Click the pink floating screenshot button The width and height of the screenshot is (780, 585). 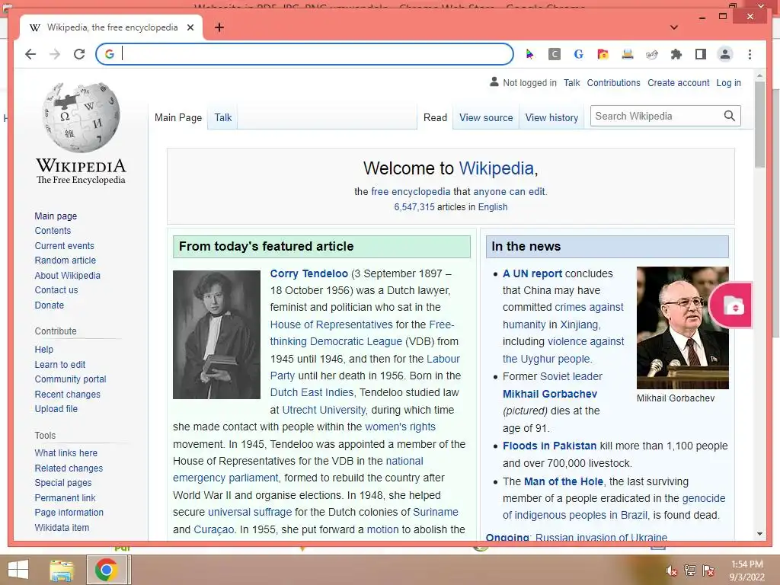coord(730,305)
